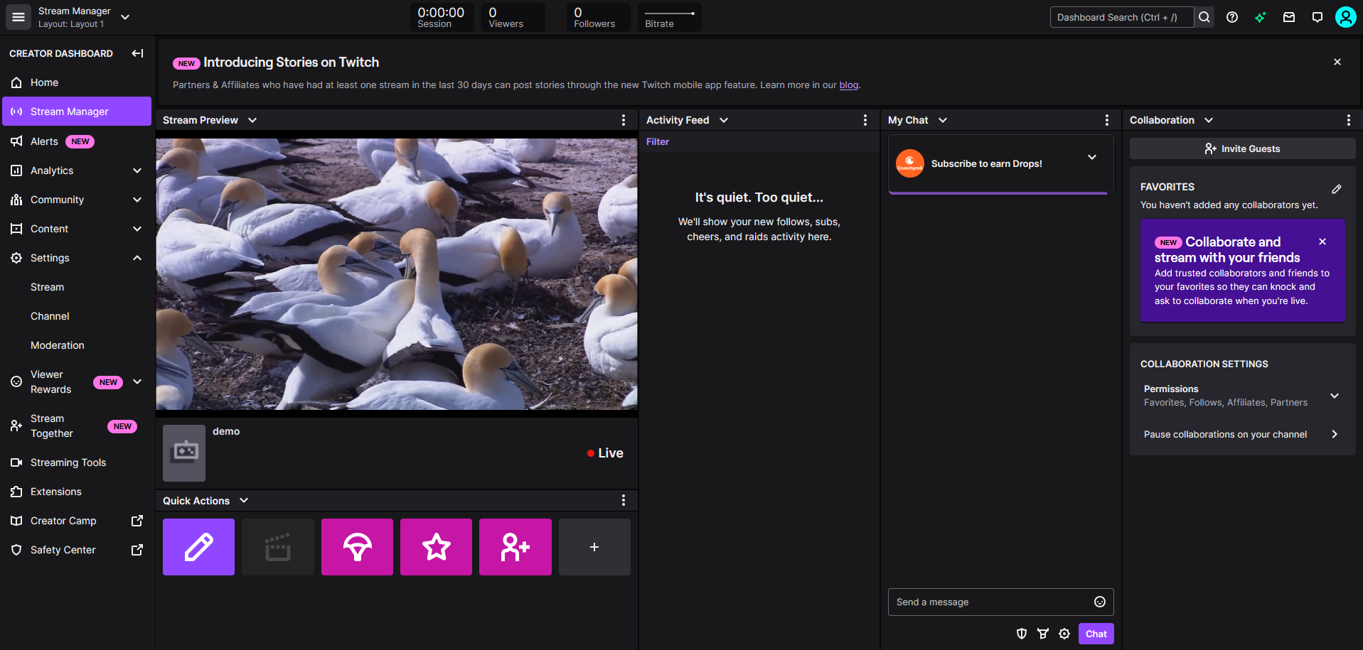1363x650 pixels.
Task: Add a new quick action with plus tile
Action: tap(594, 547)
